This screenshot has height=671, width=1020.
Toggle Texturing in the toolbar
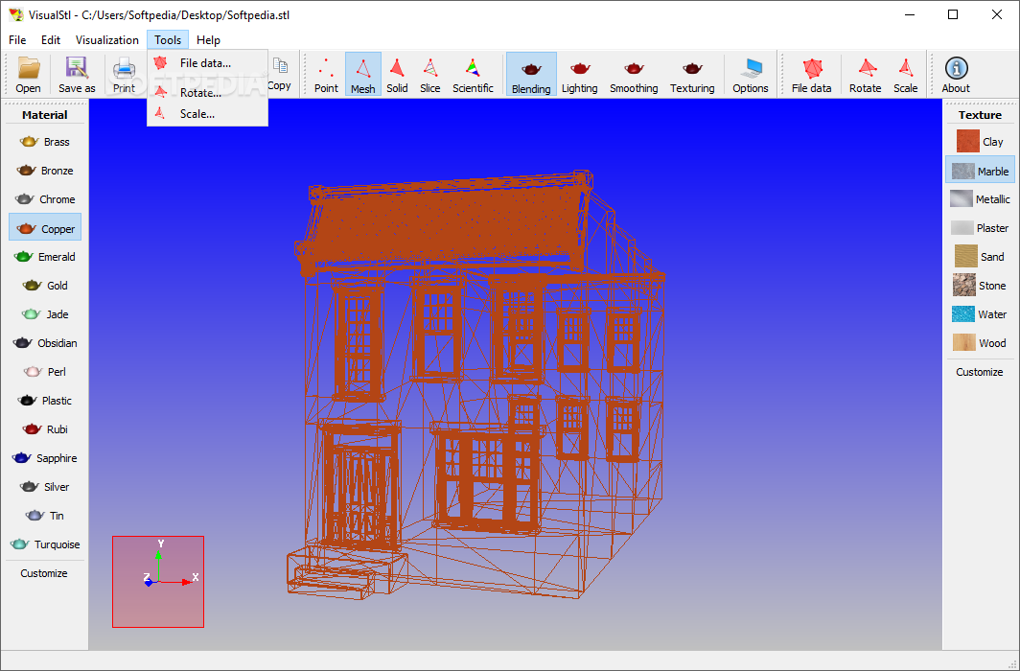tap(692, 74)
